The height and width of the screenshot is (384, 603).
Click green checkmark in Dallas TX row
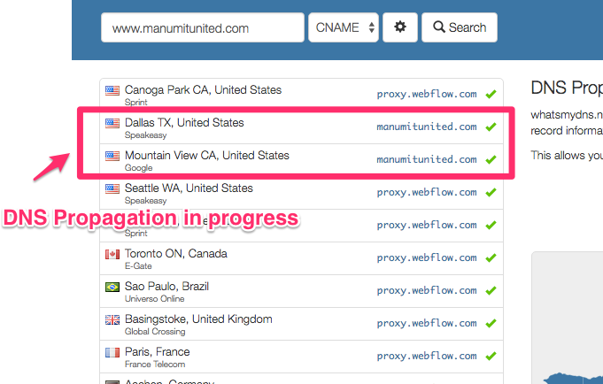pos(491,127)
